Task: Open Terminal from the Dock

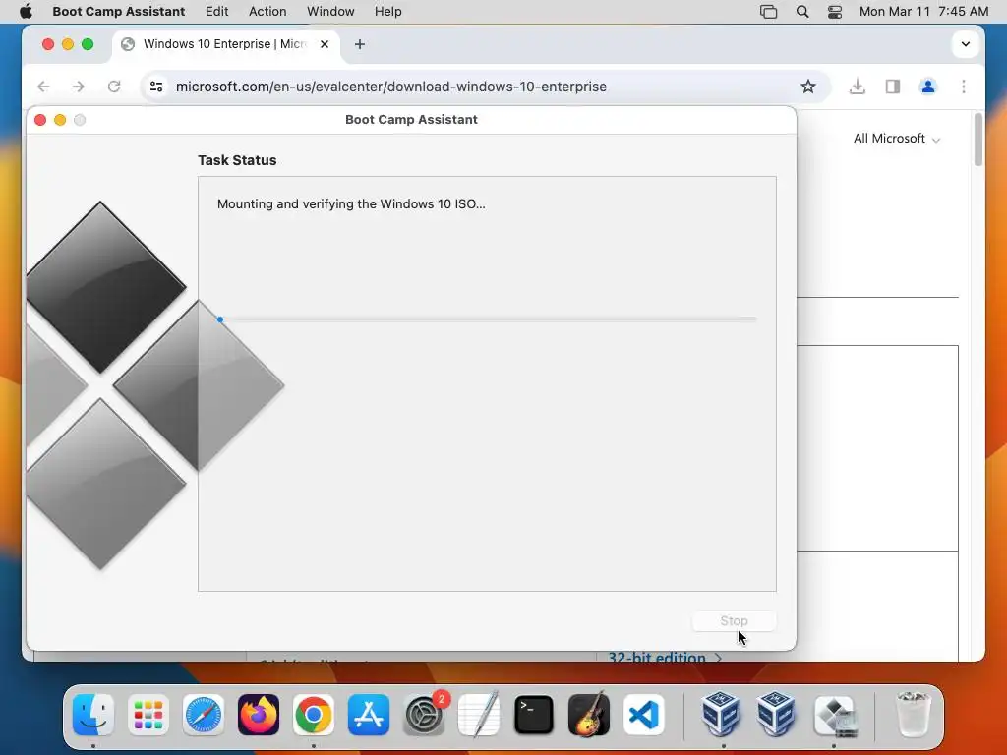Action: (x=534, y=715)
